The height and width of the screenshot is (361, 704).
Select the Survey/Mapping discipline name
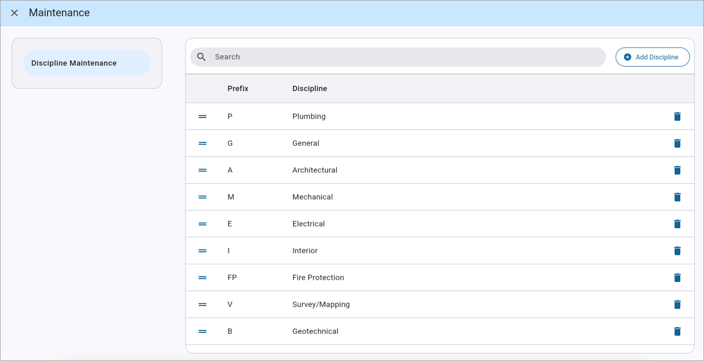321,305
